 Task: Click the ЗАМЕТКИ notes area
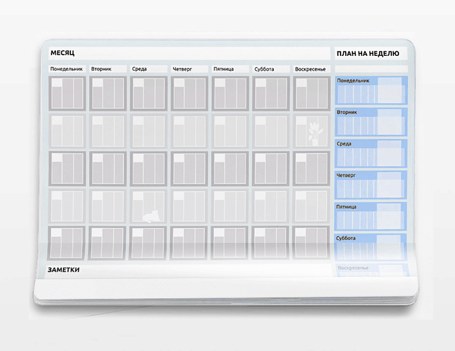pos(188,270)
